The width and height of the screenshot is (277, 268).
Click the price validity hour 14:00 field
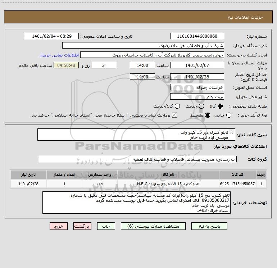pos(142,77)
